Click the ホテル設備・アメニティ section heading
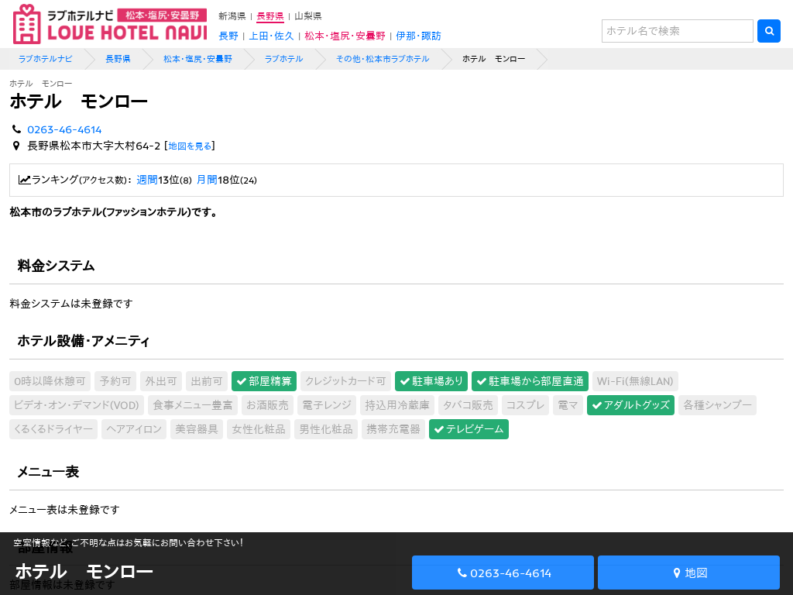793x595 pixels. pos(84,342)
